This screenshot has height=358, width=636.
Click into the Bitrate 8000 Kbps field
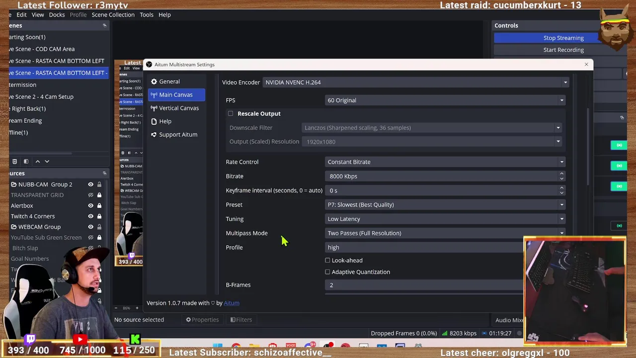click(x=442, y=176)
